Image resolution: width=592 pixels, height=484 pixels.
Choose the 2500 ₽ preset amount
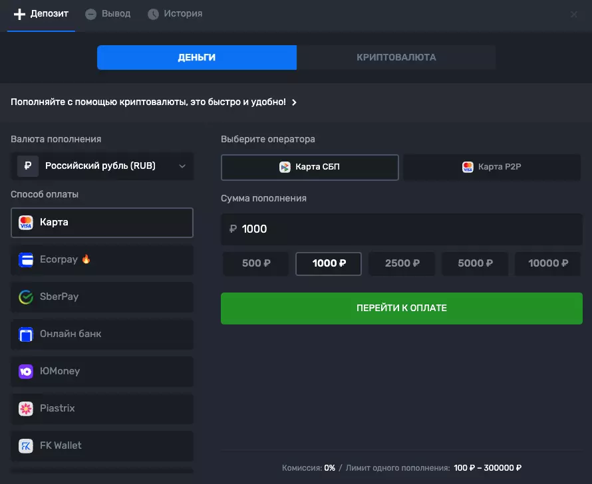tap(402, 263)
